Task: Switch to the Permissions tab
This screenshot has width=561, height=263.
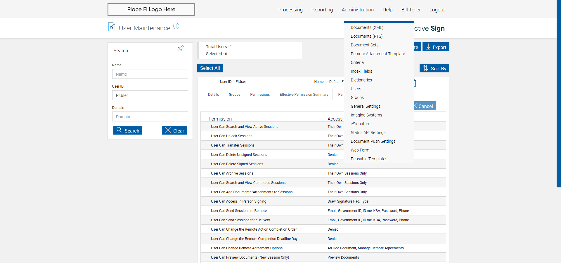Action: click(x=260, y=95)
